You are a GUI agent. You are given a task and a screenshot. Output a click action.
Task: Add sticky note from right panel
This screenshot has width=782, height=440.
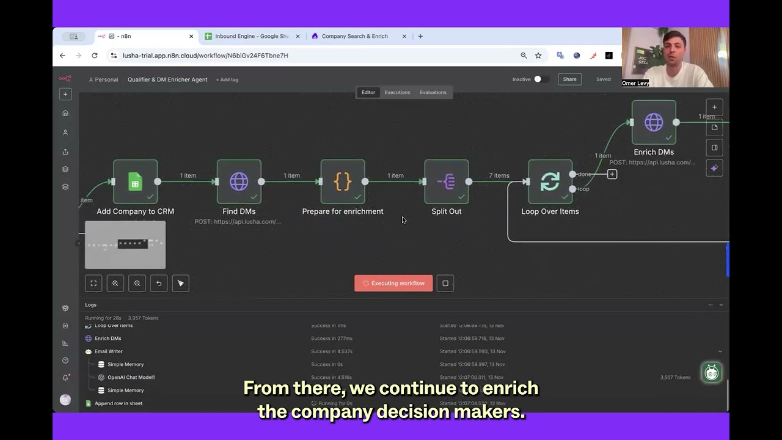tap(714, 128)
